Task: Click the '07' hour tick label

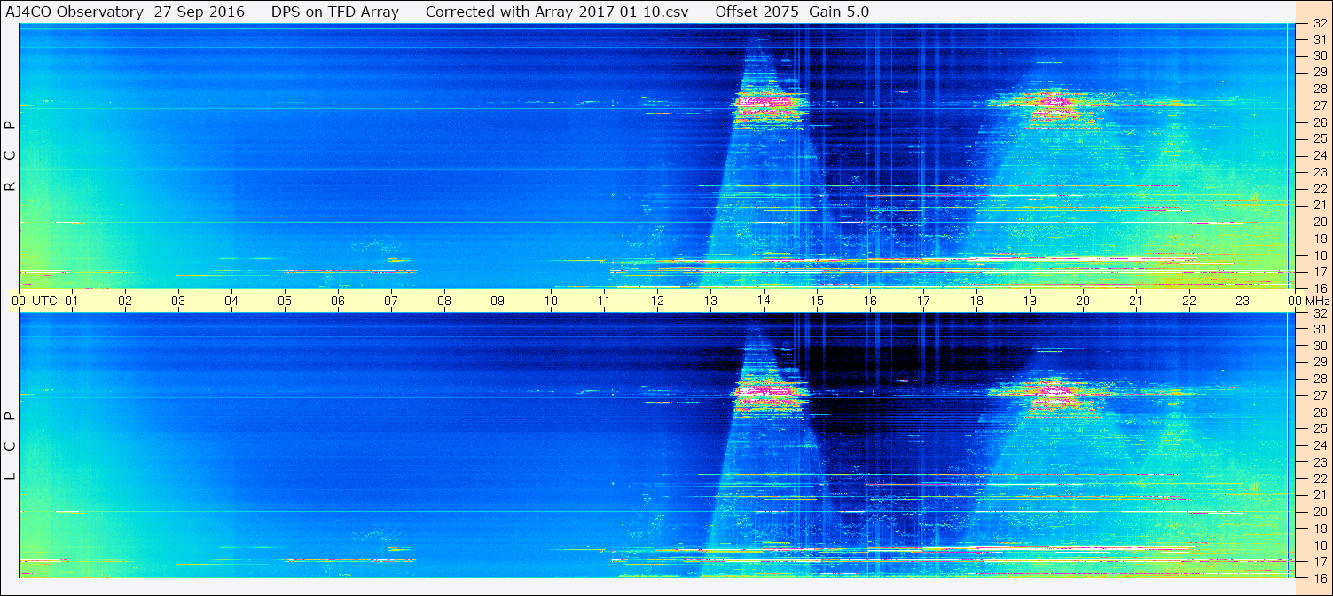Action: tap(391, 301)
